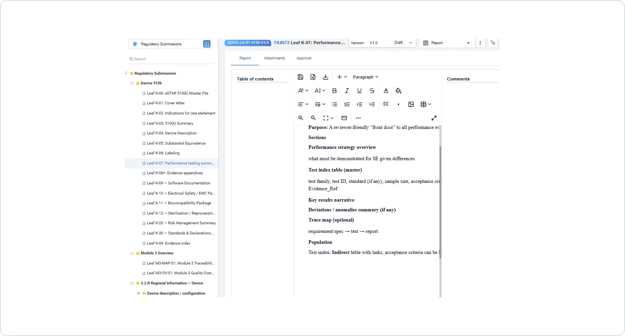Image resolution: width=625 pixels, height=336 pixels.
Task: Open the insert table dropdown
Action: 426,104
